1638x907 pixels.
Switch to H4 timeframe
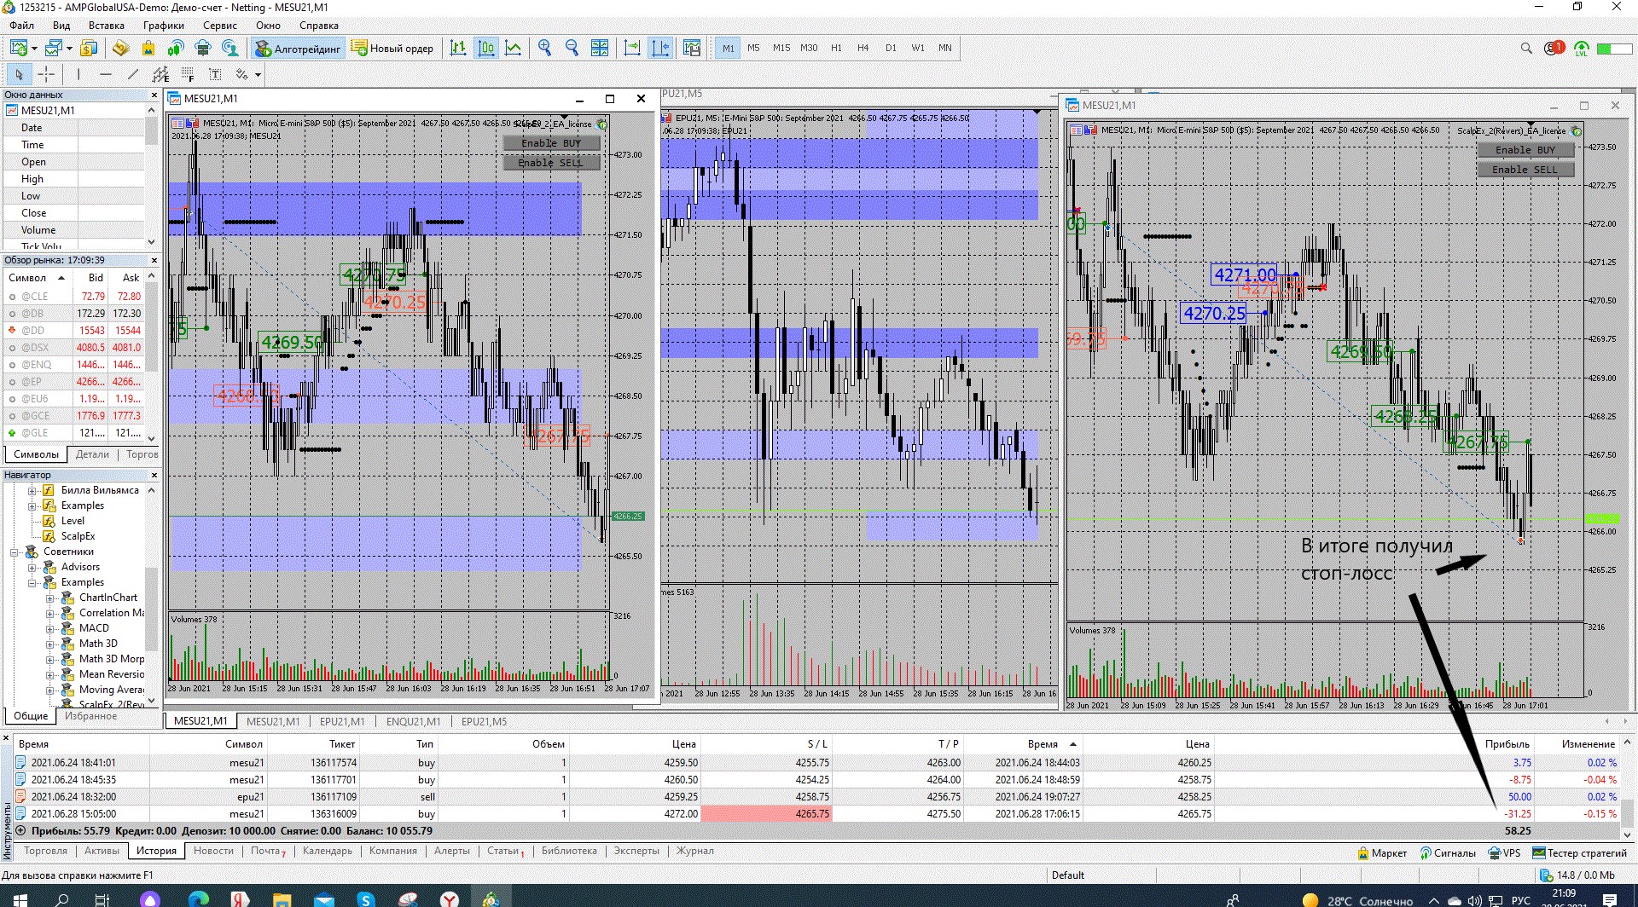click(863, 48)
